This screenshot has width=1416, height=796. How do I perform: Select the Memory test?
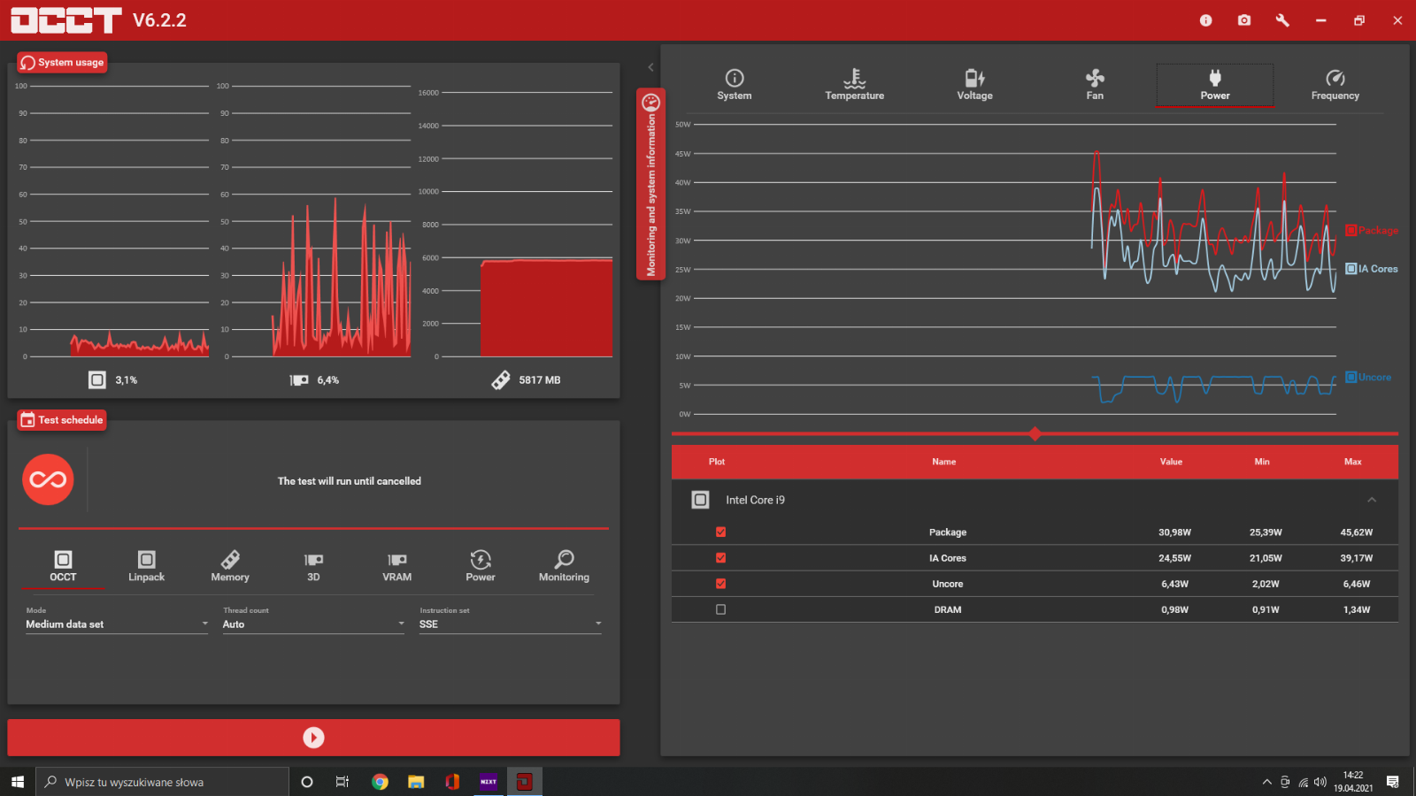pos(230,566)
